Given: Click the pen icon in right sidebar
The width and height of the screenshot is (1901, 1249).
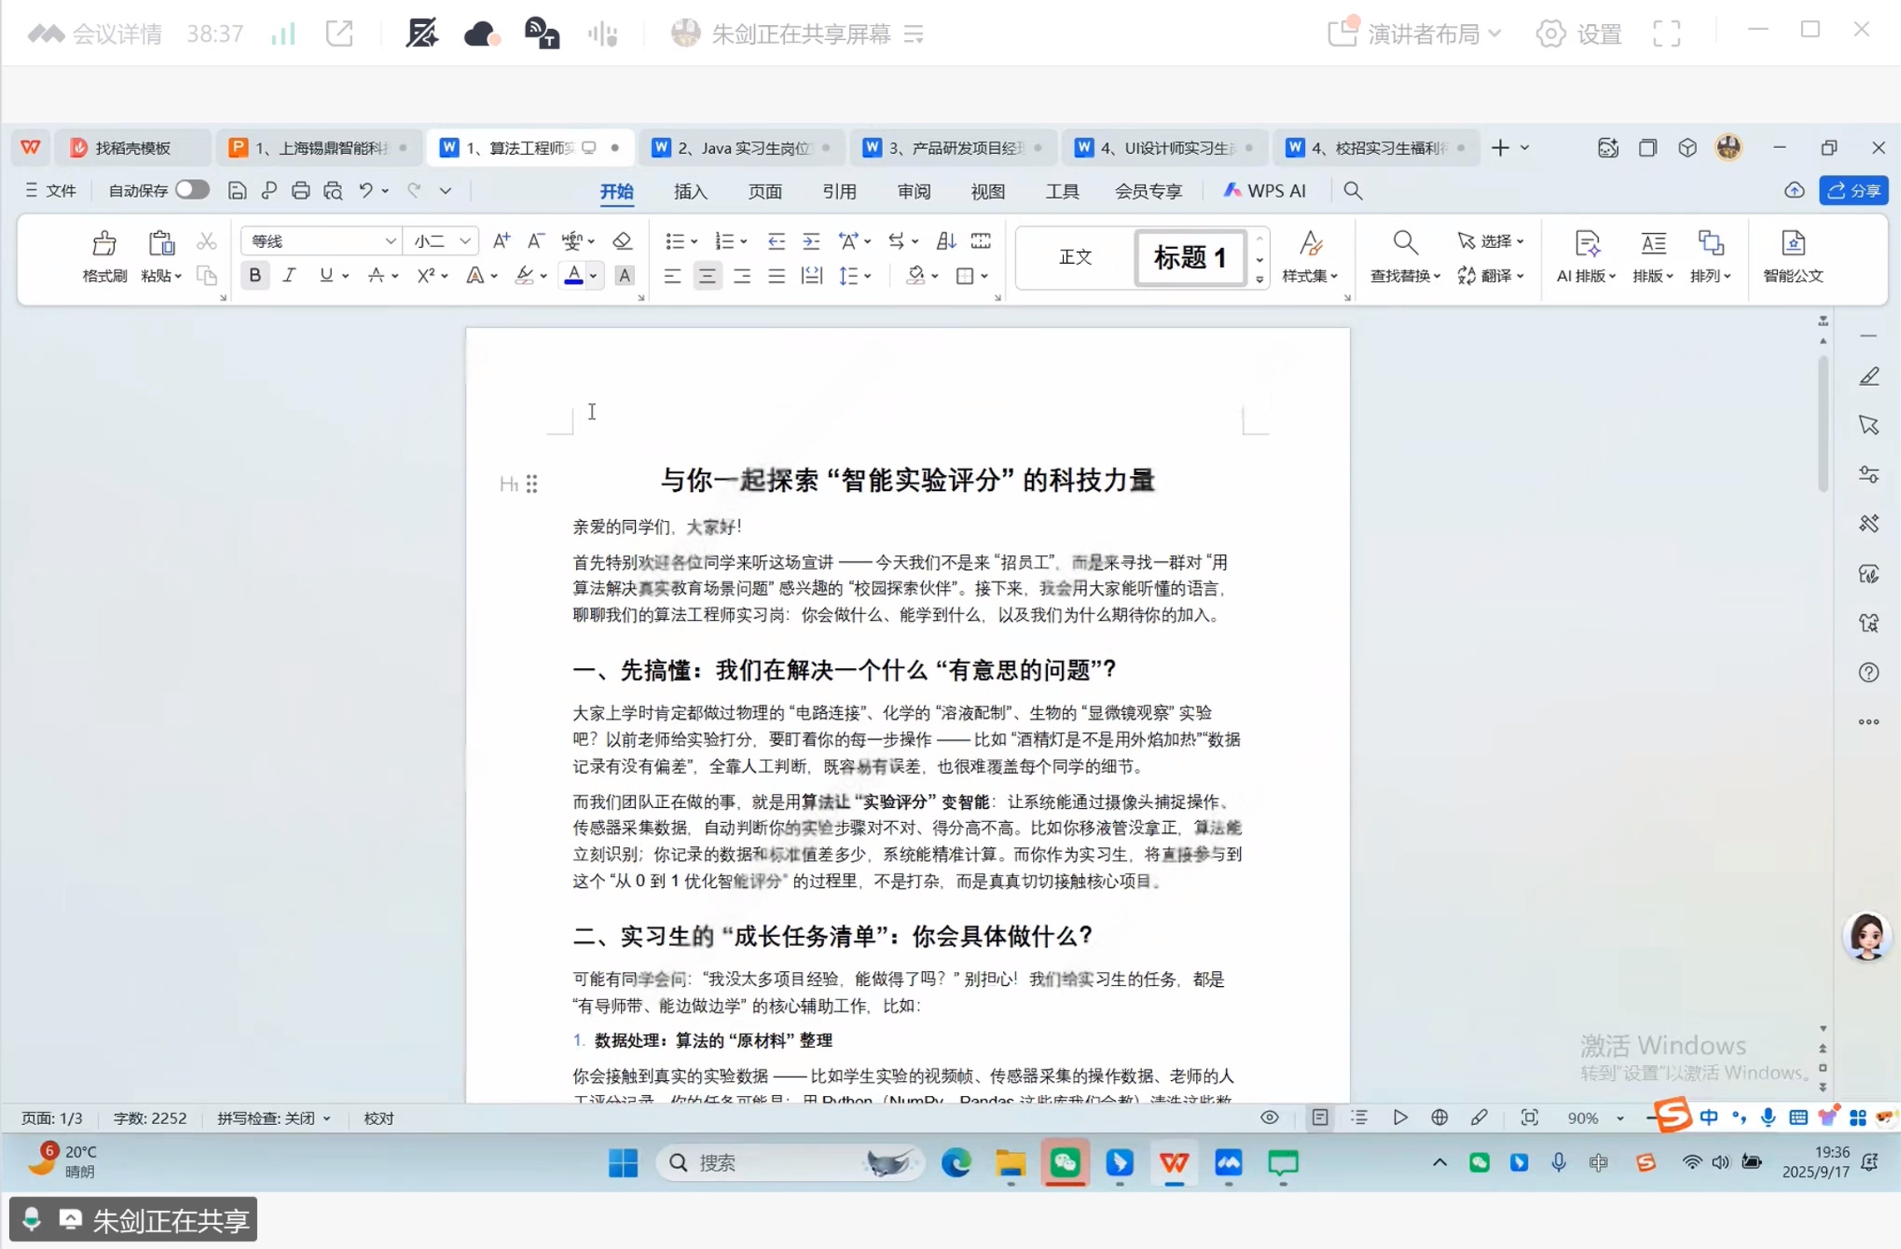Looking at the screenshot, I should pyautogui.click(x=1869, y=377).
